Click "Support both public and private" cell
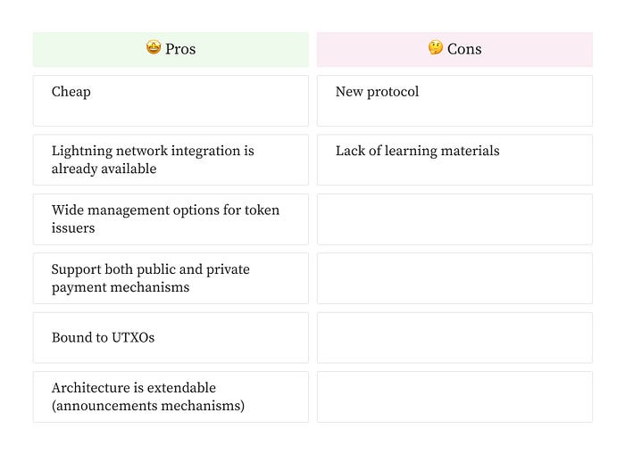Image resolution: width=625 pixels, height=454 pixels. 171,278
